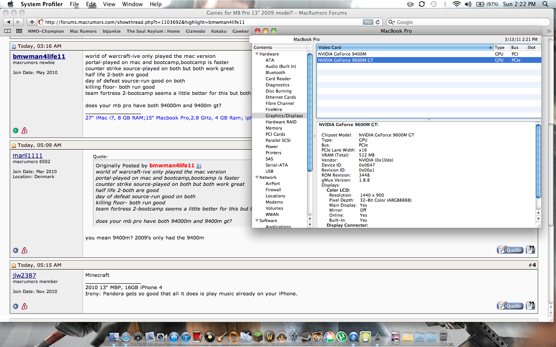Open the Trash in the Dock

[x=443, y=337]
